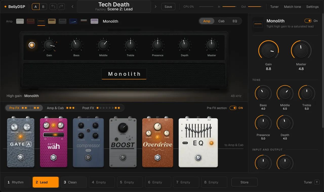This screenshot has width=324, height=192.
Task: Click the Presence knob on the amp head
Action: [157, 45]
